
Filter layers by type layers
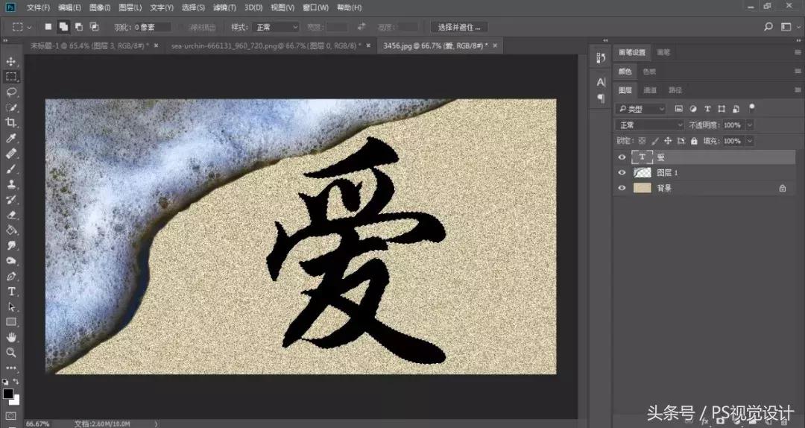(x=707, y=109)
